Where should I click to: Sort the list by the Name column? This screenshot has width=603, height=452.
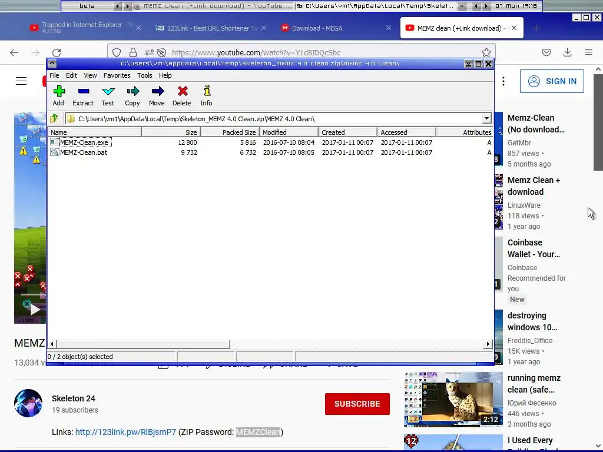pos(95,132)
